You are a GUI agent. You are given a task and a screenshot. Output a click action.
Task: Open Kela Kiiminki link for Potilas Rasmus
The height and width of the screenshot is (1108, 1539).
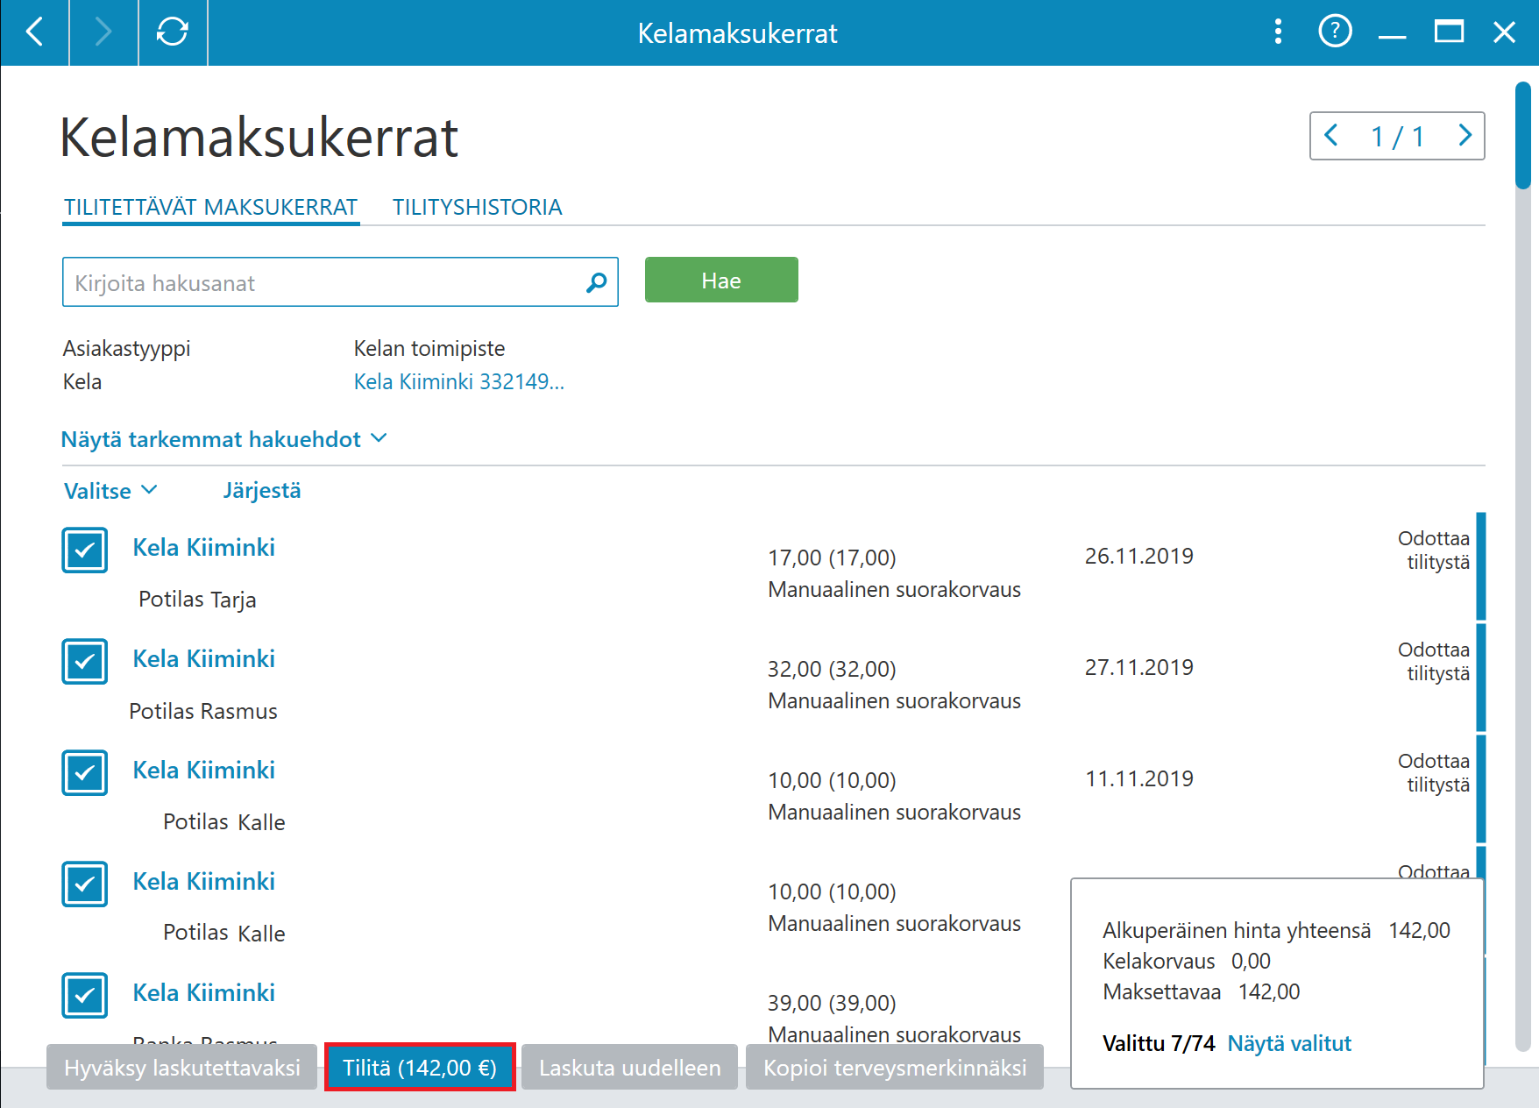click(204, 658)
